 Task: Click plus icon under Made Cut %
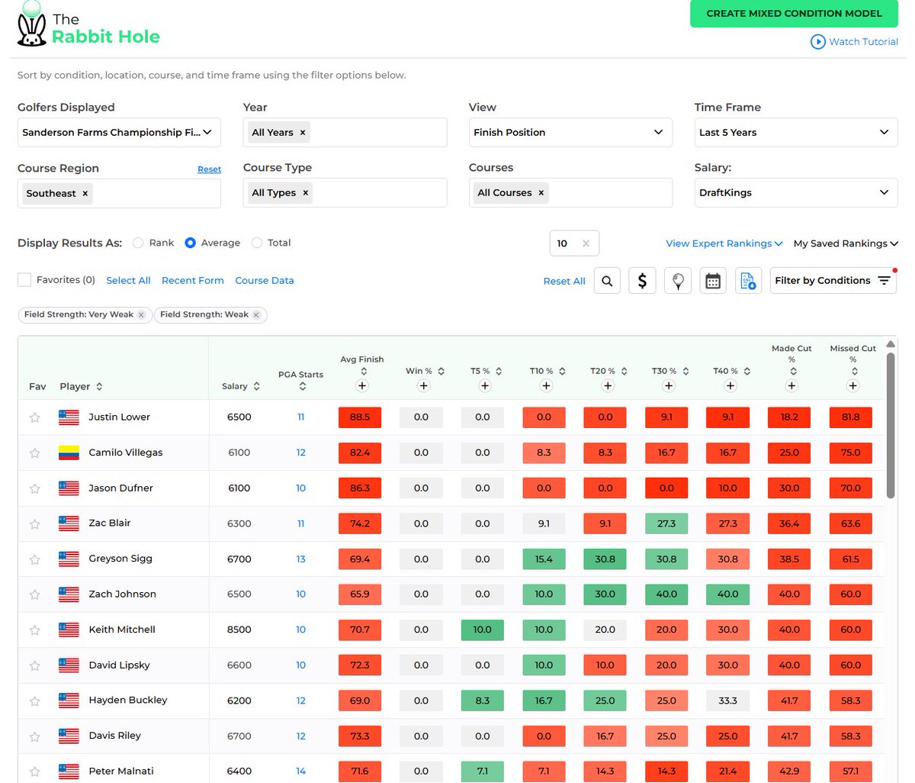[x=791, y=386]
